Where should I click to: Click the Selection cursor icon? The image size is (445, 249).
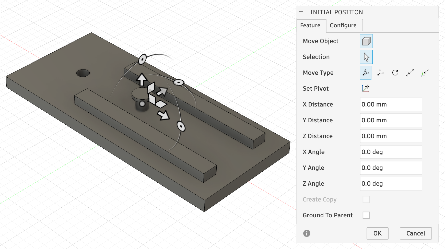click(366, 57)
